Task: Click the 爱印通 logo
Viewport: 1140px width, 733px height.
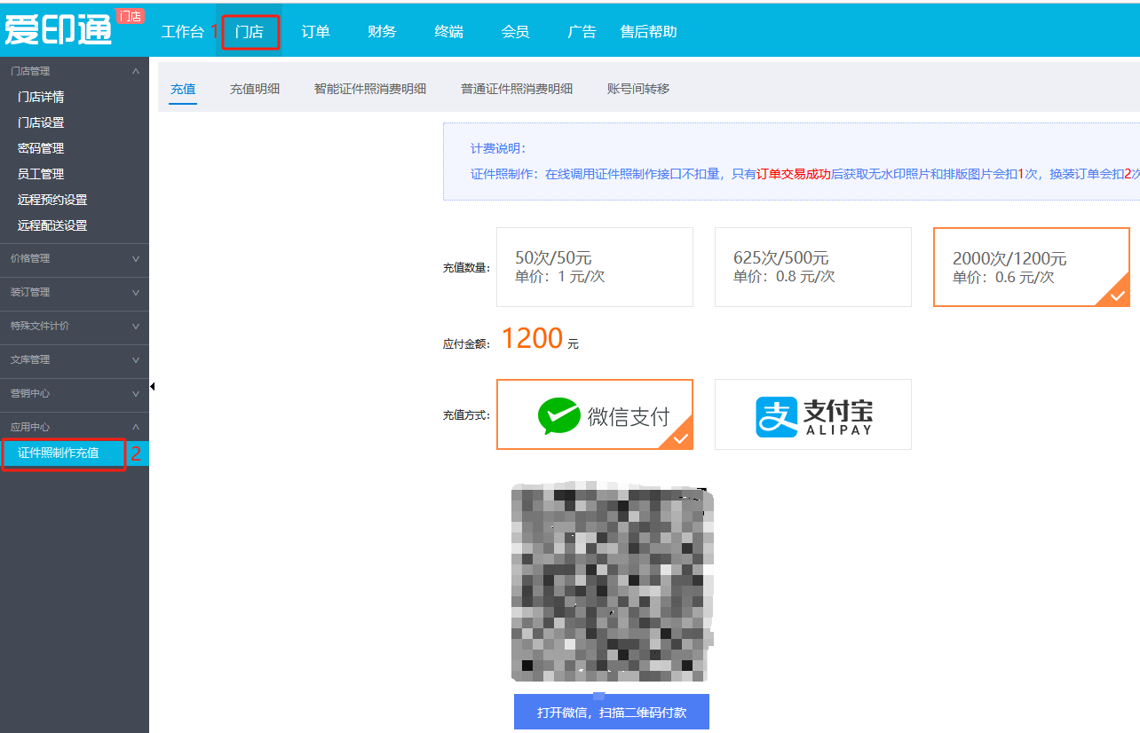Action: [59, 29]
